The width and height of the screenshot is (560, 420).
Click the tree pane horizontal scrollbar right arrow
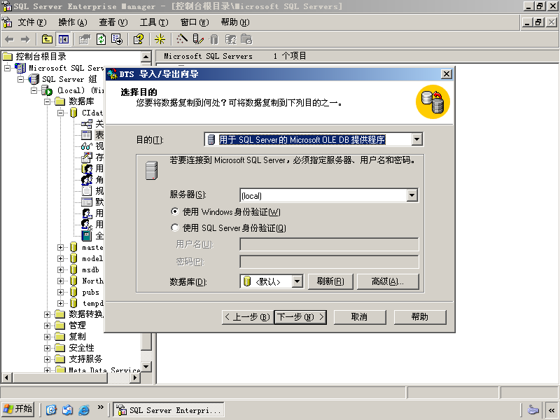(134, 377)
